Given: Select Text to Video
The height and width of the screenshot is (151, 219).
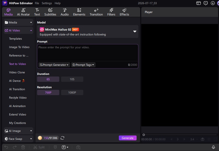Looking at the screenshot, I should [18, 64].
